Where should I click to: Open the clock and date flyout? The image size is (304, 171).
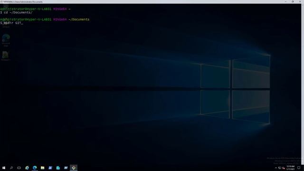click(290, 168)
